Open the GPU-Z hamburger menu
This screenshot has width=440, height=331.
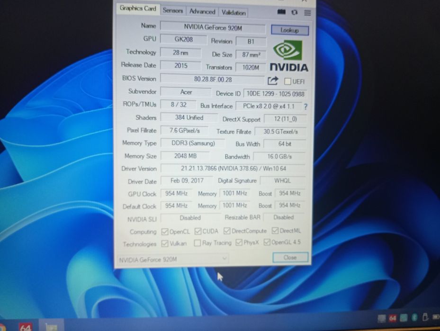(x=307, y=13)
